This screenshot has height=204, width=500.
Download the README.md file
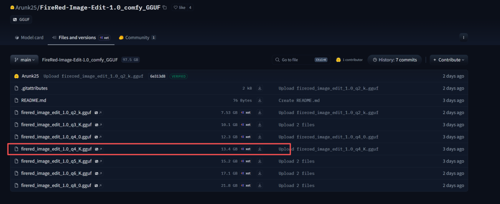(260, 101)
